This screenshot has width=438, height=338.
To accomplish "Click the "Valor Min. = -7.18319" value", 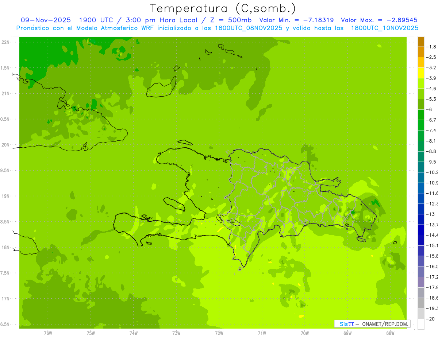I will point(296,20).
